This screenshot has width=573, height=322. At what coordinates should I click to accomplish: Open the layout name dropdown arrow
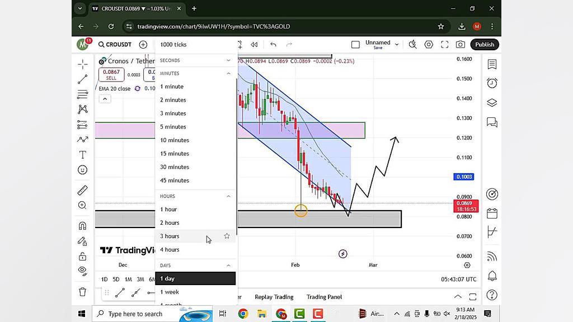tap(397, 45)
